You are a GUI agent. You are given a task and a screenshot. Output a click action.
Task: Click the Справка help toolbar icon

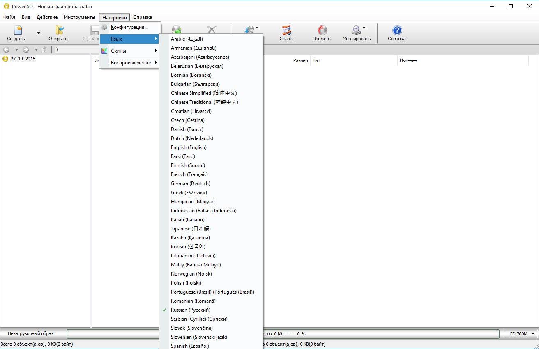coord(397,30)
